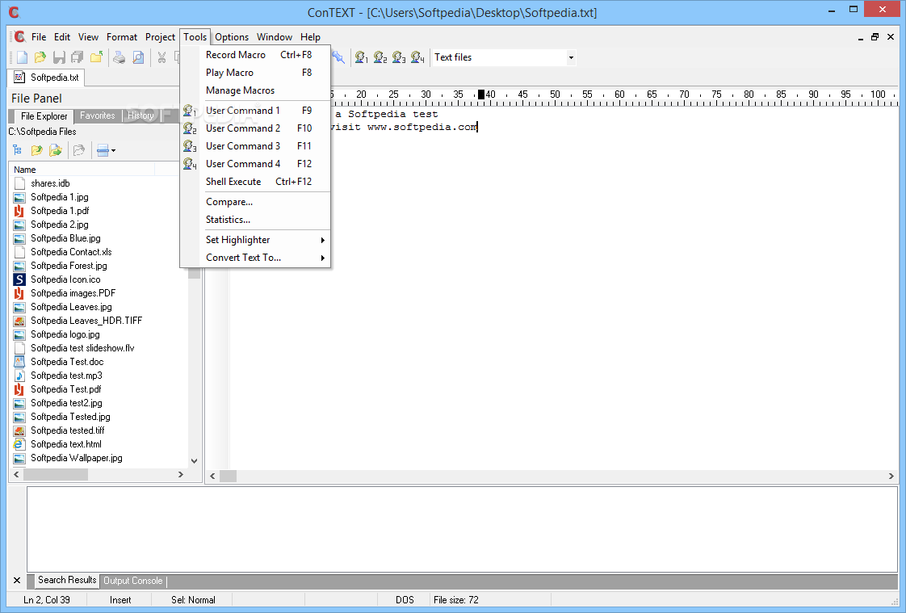Screen dimensions: 906x613
Task: Select User Command 3 menu entry
Action: (255, 146)
